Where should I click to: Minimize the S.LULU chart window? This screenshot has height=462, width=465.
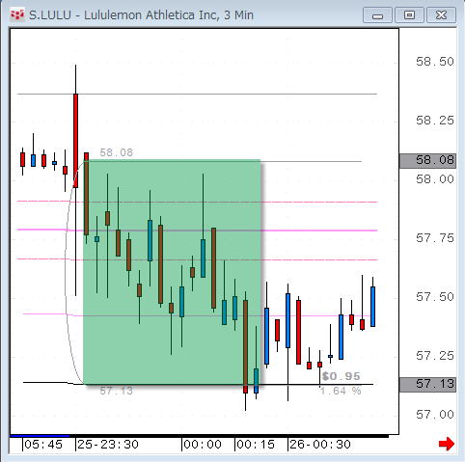[x=377, y=15]
